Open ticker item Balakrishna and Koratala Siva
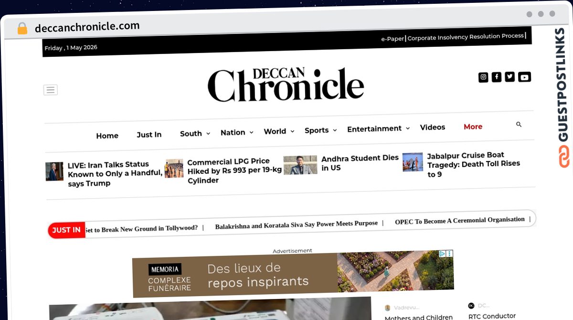 [x=296, y=224]
